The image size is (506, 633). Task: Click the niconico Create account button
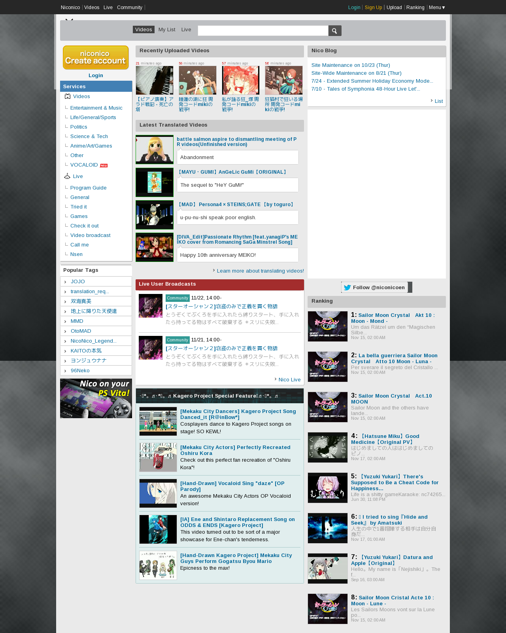point(96,57)
